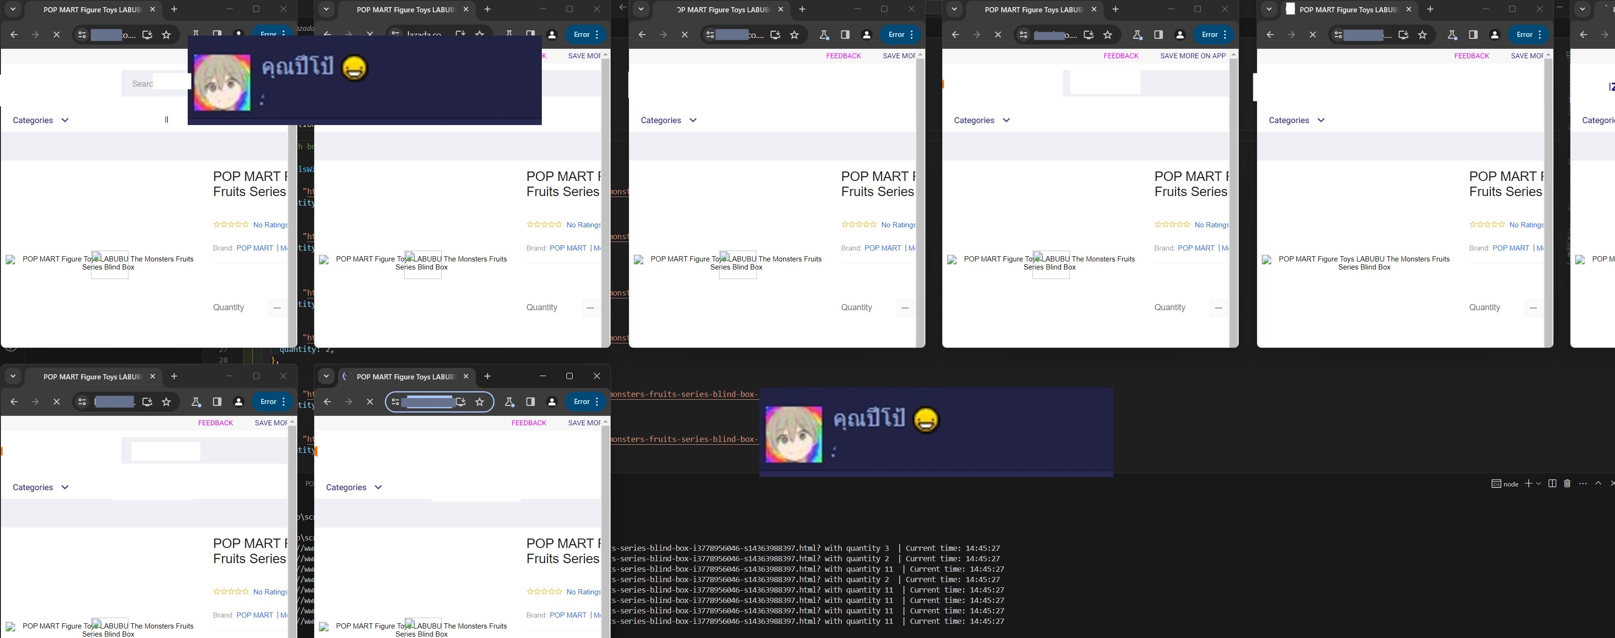Bookmark star in third top-row browser window
The image size is (1615, 638).
[x=794, y=35]
